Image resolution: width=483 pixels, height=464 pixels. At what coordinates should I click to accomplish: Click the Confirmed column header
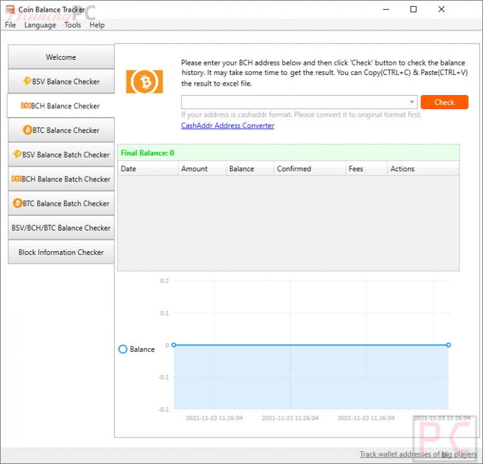pyautogui.click(x=310, y=169)
